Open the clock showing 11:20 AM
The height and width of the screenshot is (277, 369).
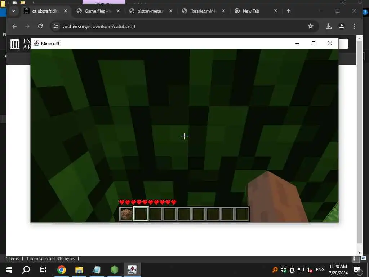point(338,270)
